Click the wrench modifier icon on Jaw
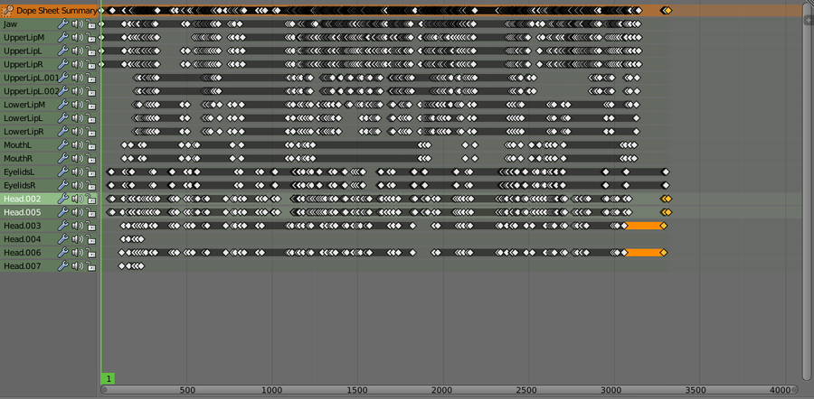Screen dimensions: 814x399 62,23
